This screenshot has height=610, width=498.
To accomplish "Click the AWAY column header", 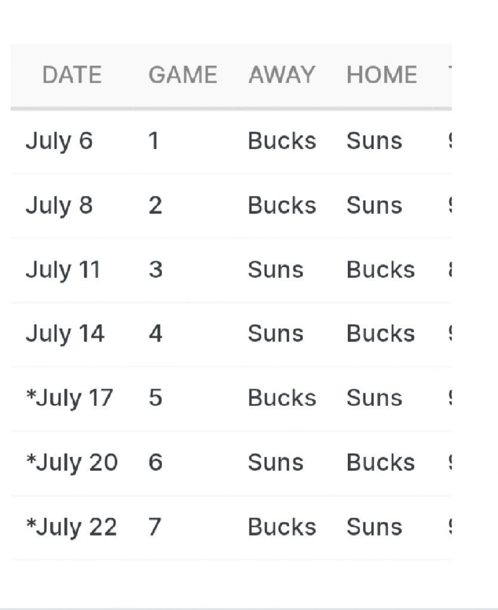I will pyautogui.click(x=281, y=75).
